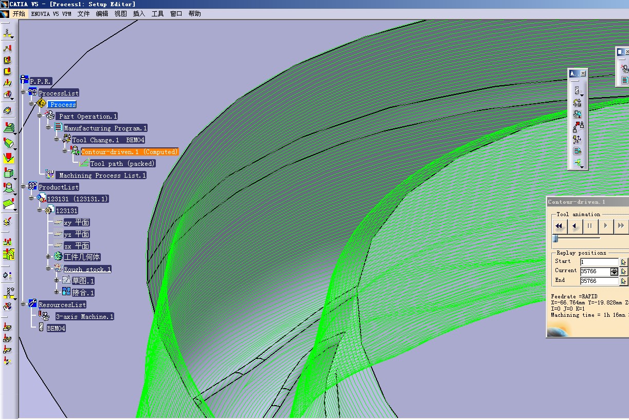This screenshot has width=629, height=420.
Task: Click the Manufacturing Program.1 icon
Action: pos(59,127)
